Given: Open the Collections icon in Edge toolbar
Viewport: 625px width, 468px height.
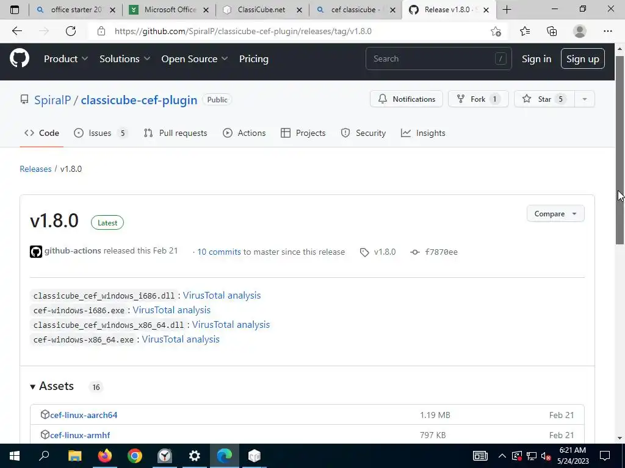Looking at the screenshot, I should click(x=552, y=31).
